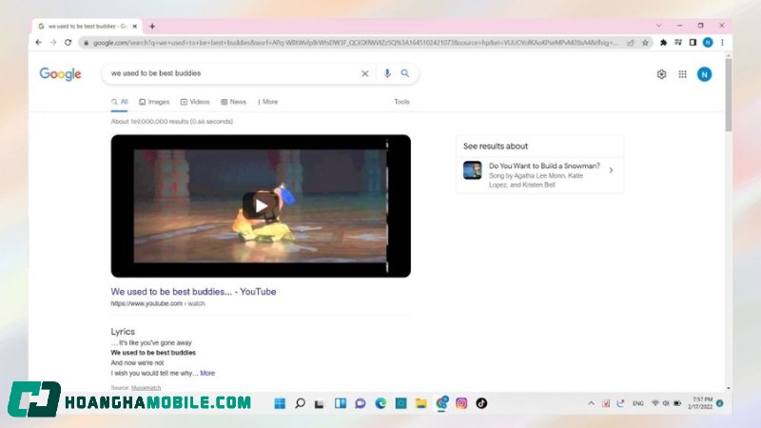Open the Google apps grid
Screen dimensions: 761x428
coord(682,74)
